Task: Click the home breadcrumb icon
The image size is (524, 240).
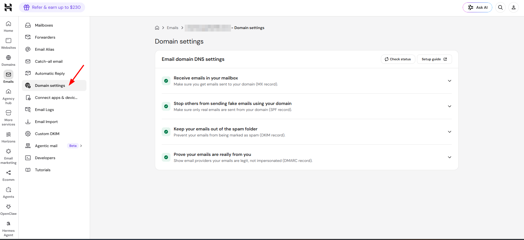Action: pyautogui.click(x=157, y=28)
